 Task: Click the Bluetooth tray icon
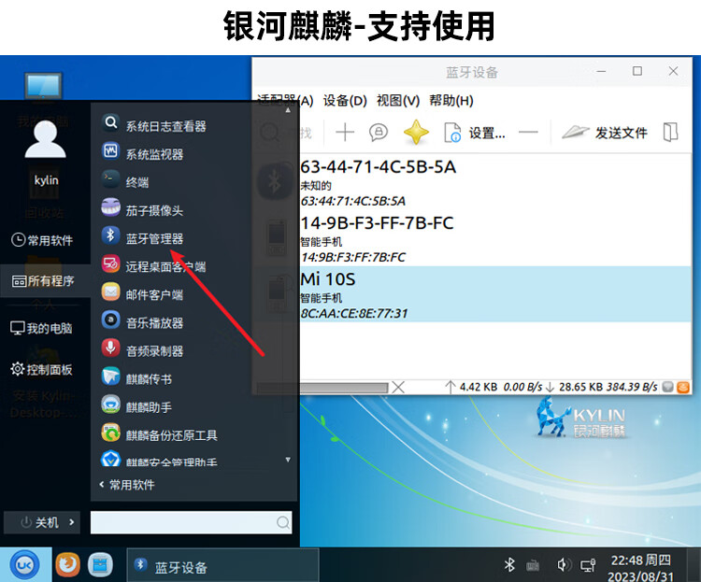click(509, 565)
